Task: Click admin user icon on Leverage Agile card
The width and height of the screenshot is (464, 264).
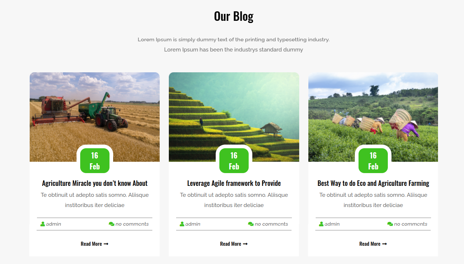Action: pos(182,224)
